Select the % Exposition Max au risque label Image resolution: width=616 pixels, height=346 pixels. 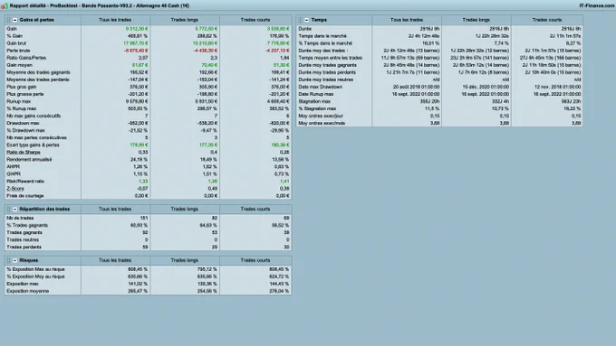(x=35, y=269)
